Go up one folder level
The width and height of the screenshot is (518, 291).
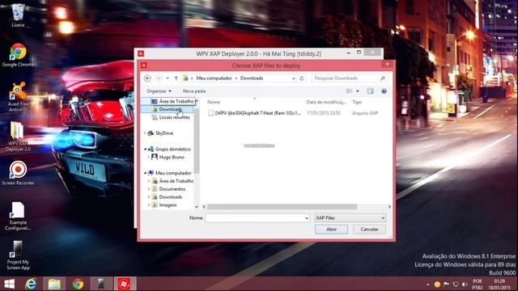176,78
